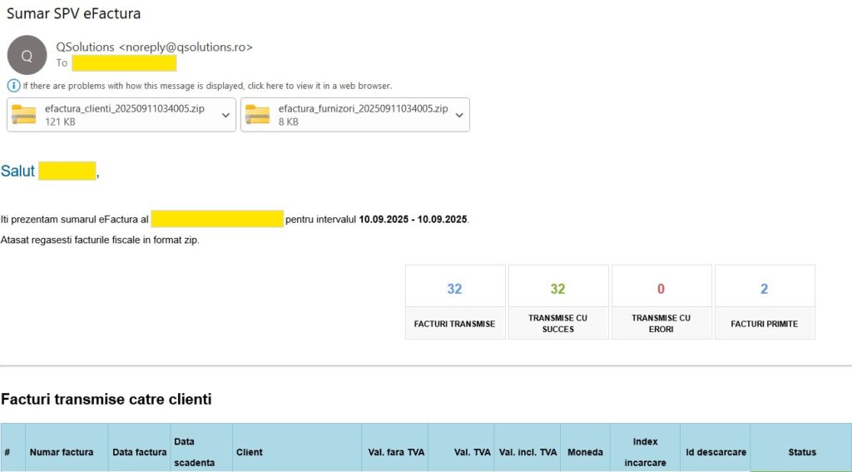The width and height of the screenshot is (852, 472).
Task: Click the Index incarcare column header
Action: (x=644, y=452)
